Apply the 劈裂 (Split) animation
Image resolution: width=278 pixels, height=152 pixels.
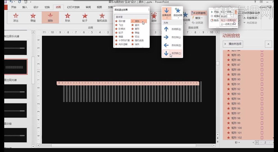(x=33, y=17)
